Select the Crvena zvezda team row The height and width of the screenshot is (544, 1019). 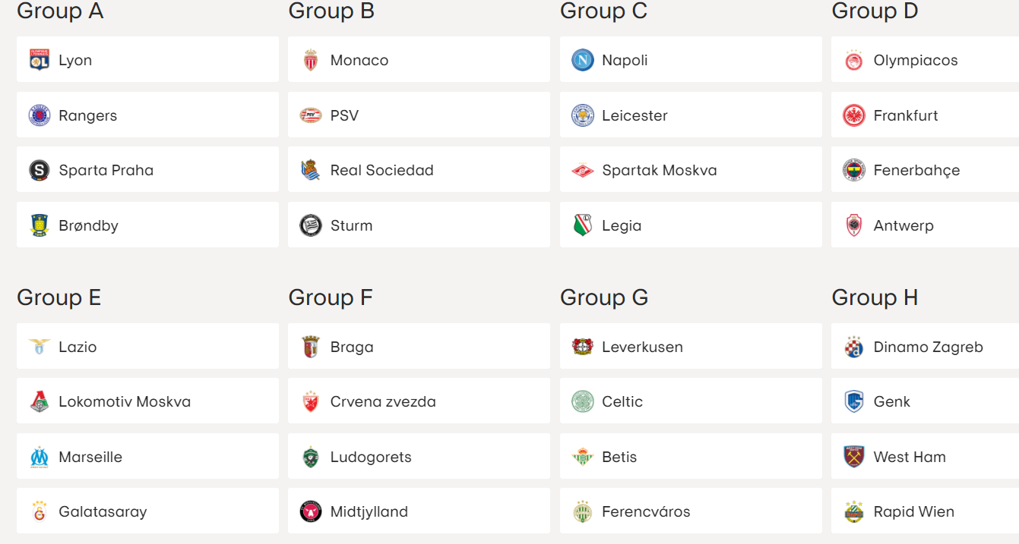click(x=419, y=401)
